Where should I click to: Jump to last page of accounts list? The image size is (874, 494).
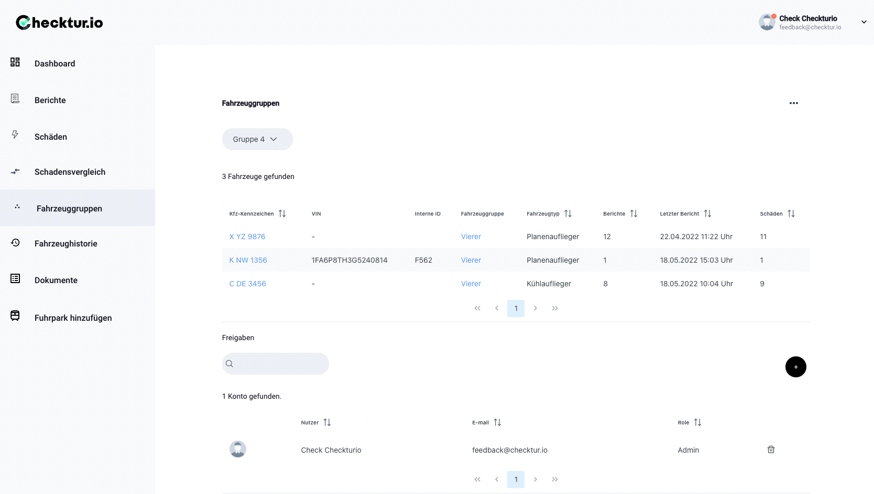tap(554, 479)
